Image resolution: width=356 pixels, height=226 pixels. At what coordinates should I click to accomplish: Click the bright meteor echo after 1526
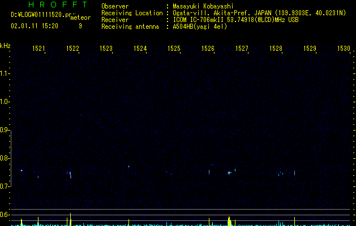click(x=229, y=173)
